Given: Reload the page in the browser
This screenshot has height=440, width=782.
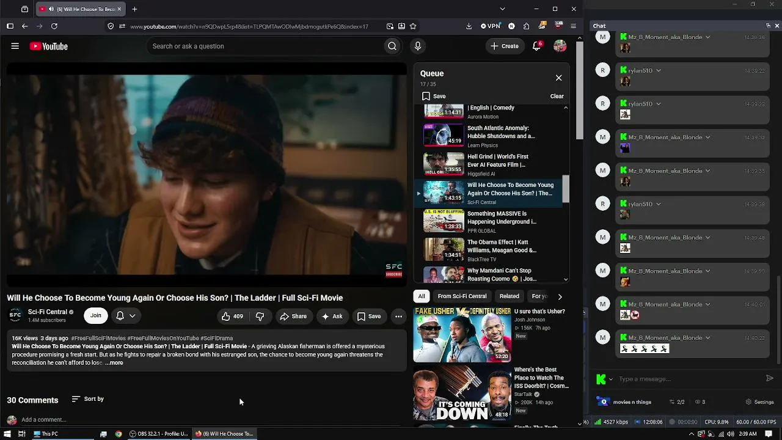Looking at the screenshot, I should pos(54,26).
